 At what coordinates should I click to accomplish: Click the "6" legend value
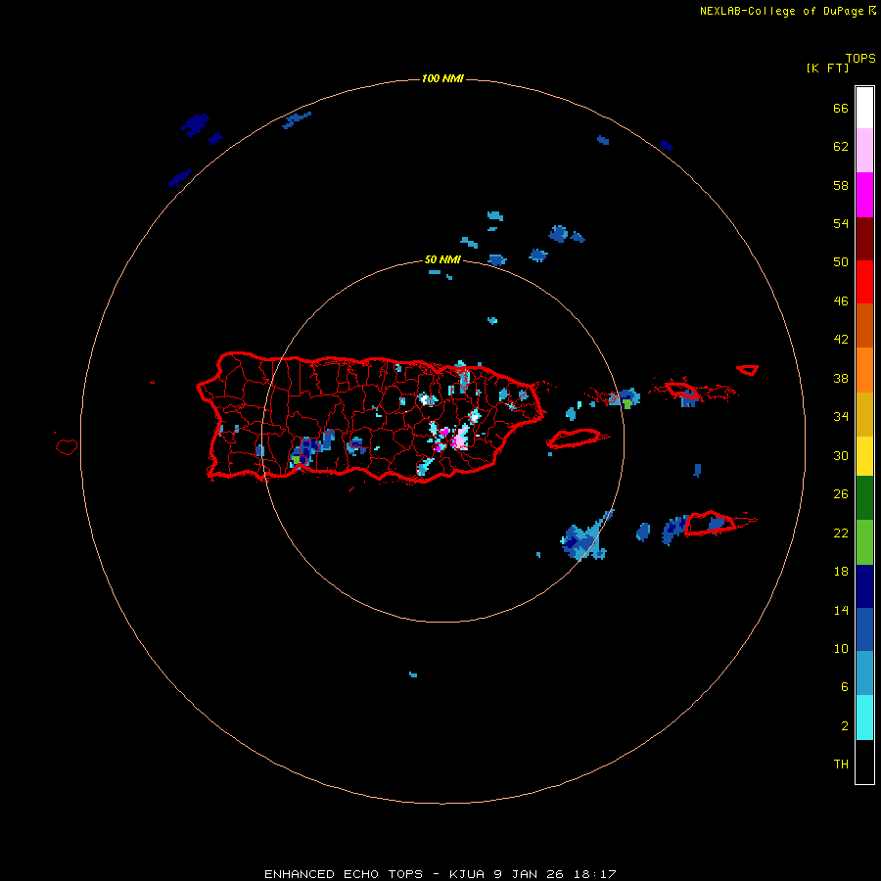pyautogui.click(x=845, y=687)
